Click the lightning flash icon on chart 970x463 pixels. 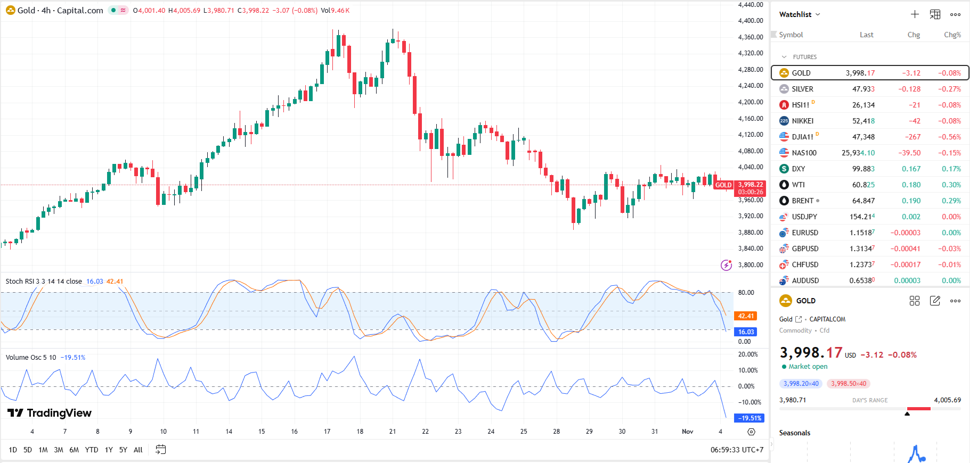point(726,265)
